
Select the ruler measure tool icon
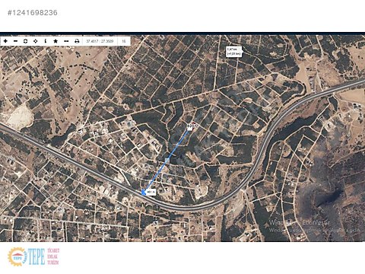pos(66,41)
